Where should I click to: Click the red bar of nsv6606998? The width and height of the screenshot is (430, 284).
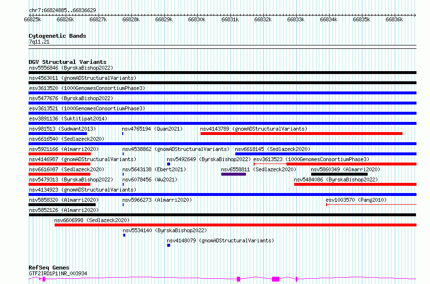pos(236,225)
